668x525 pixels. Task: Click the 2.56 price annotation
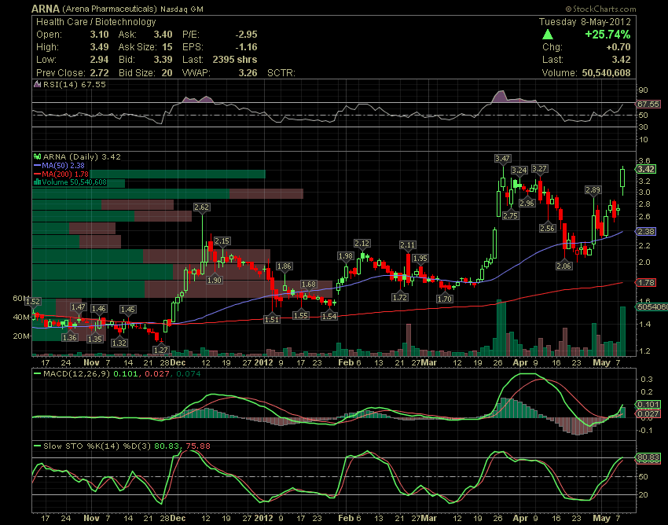[x=547, y=228]
